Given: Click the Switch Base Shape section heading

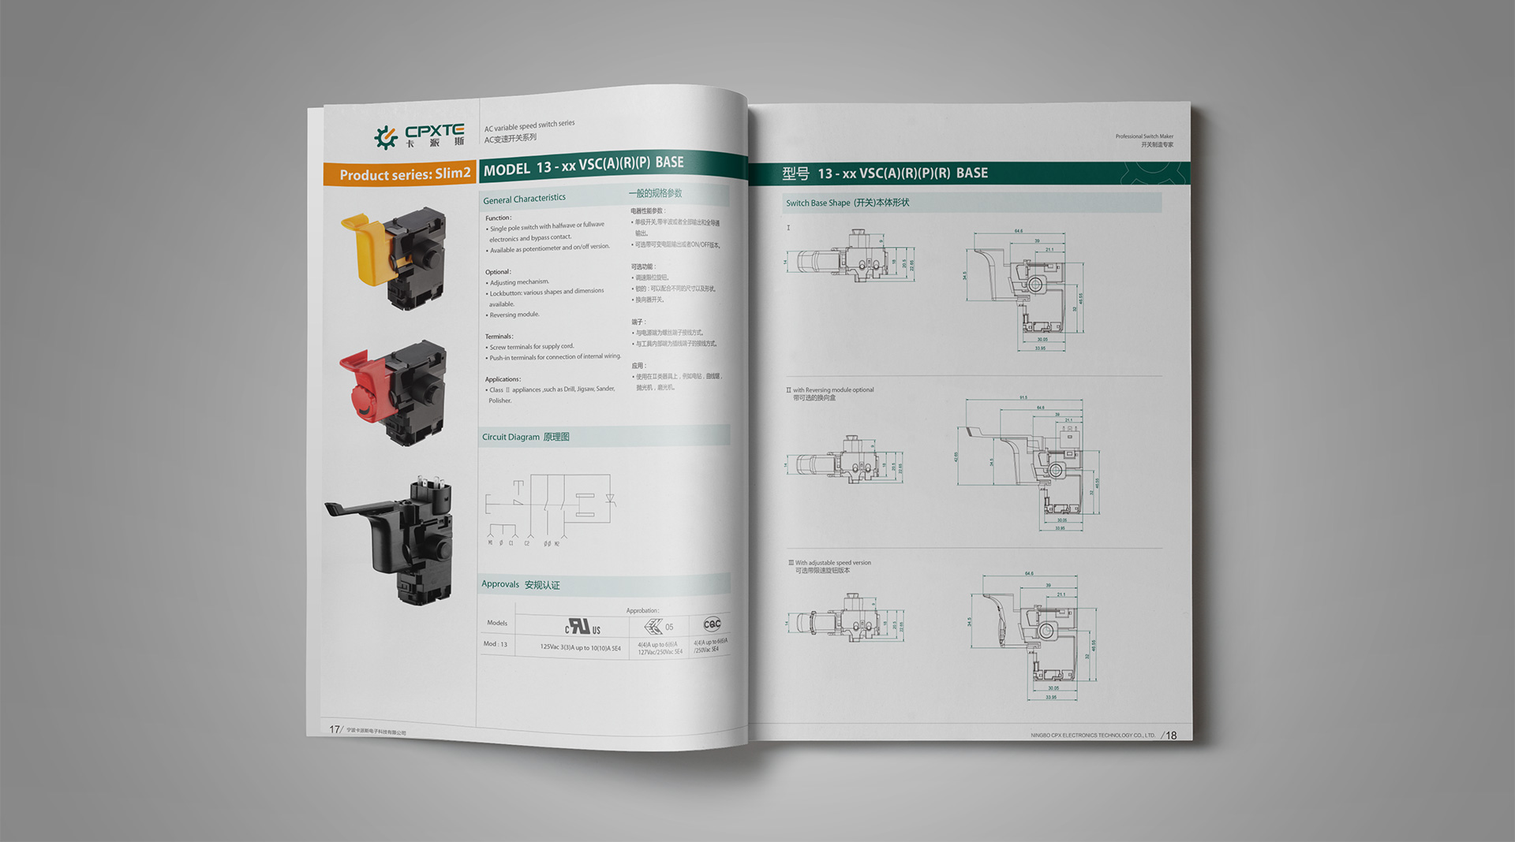Looking at the screenshot, I should (847, 203).
